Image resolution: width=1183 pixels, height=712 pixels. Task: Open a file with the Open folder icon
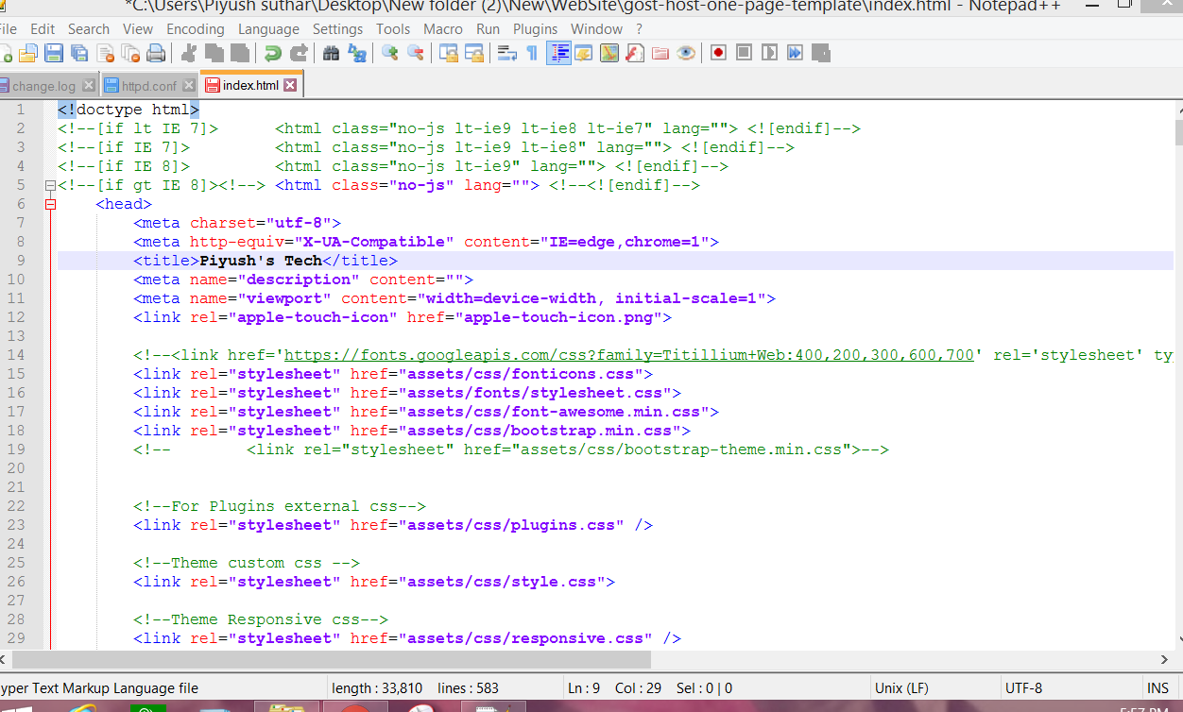tap(28, 53)
